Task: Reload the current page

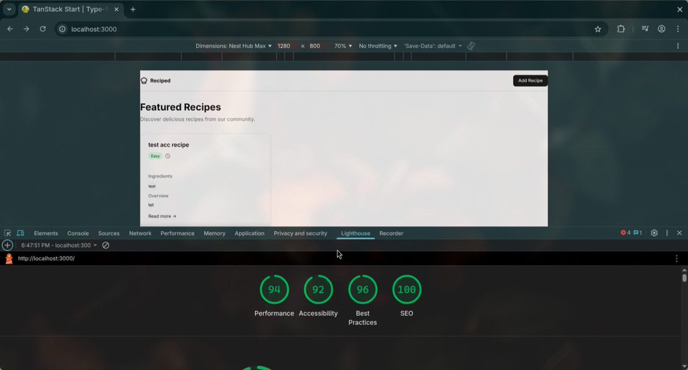Action: (42, 29)
